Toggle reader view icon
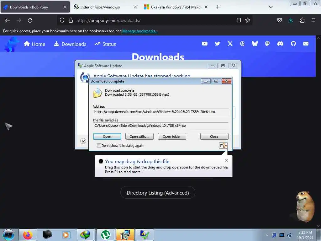This screenshot has height=241, width=321. coord(239,20)
